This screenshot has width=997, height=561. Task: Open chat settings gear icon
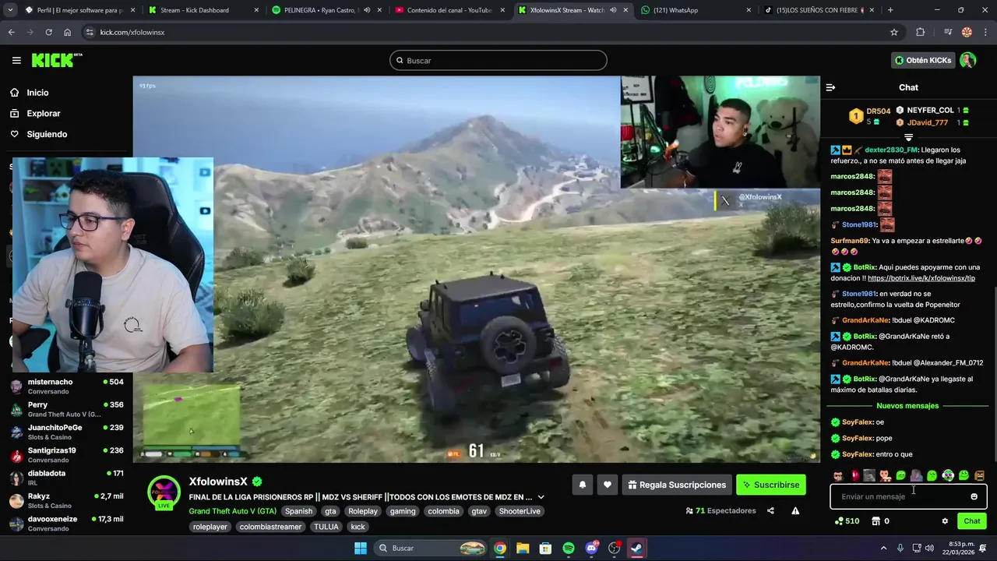coord(945,521)
